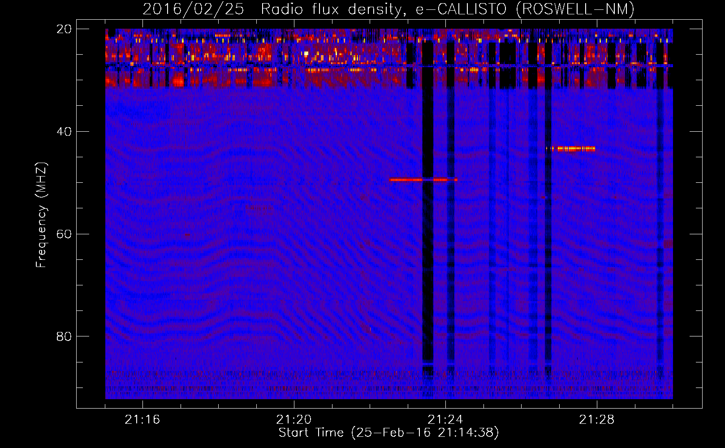725x448 pixels.
Task: Click the 40 frequency tick label
Action: [x=64, y=132]
